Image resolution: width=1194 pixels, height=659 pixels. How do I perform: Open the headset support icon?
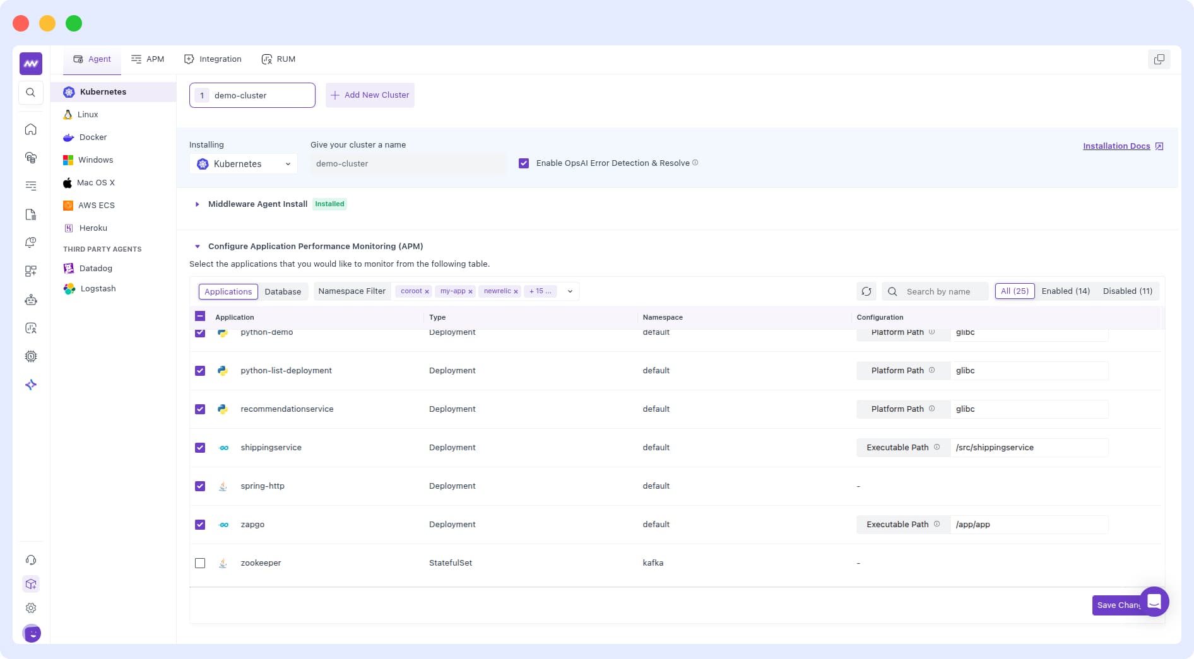(30, 560)
